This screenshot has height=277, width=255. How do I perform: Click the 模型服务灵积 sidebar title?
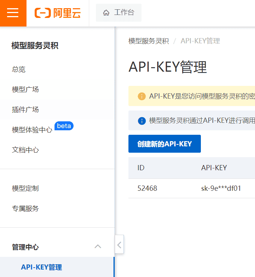point(35,46)
